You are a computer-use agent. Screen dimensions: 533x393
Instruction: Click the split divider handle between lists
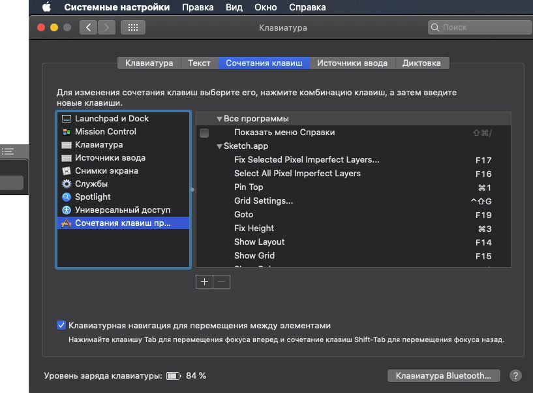pos(192,189)
